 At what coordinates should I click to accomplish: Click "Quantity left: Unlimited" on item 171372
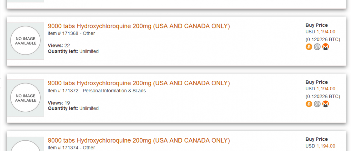pyautogui.click(x=73, y=109)
